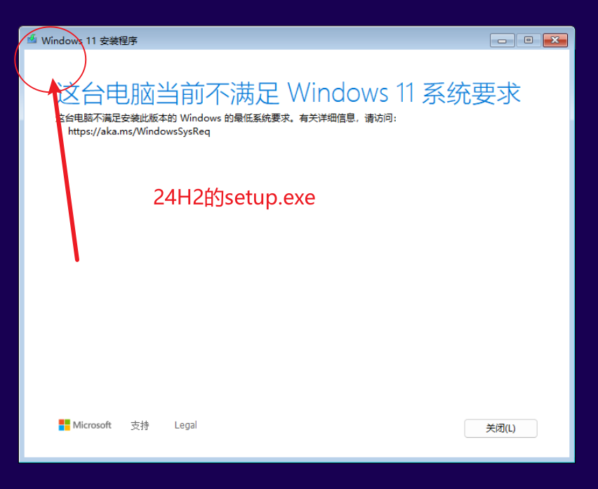Click the dark purple background below the window

(x=299, y=476)
